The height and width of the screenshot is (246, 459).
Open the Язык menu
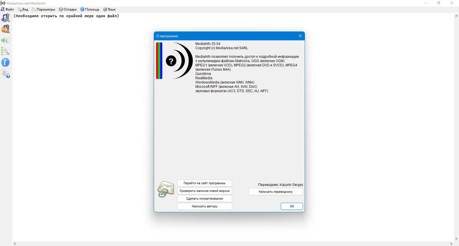coord(109,9)
